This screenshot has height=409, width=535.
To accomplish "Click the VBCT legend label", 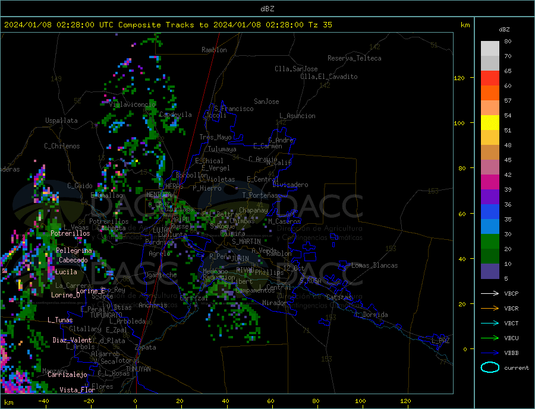I will click(511, 323).
